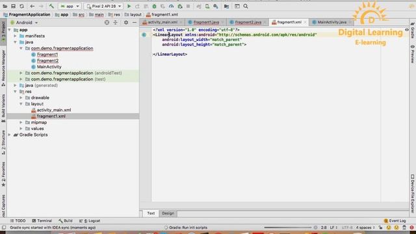Open the SDK Manager icon
Viewport: 416px width, 234px height.
[216, 6]
